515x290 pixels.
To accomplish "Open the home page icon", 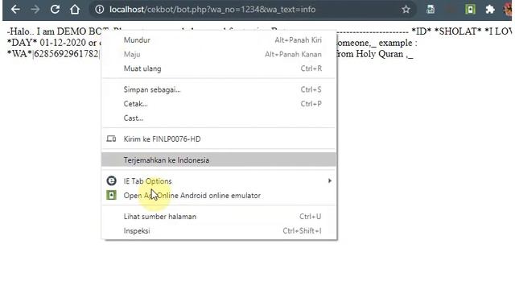I will (x=75, y=9).
